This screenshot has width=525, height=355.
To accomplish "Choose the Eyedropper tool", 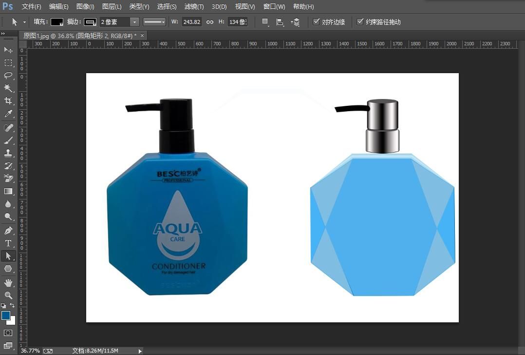I will coord(8,114).
